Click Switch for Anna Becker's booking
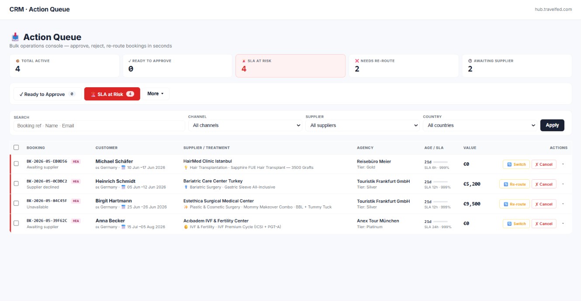581x301 pixels. [x=516, y=224]
